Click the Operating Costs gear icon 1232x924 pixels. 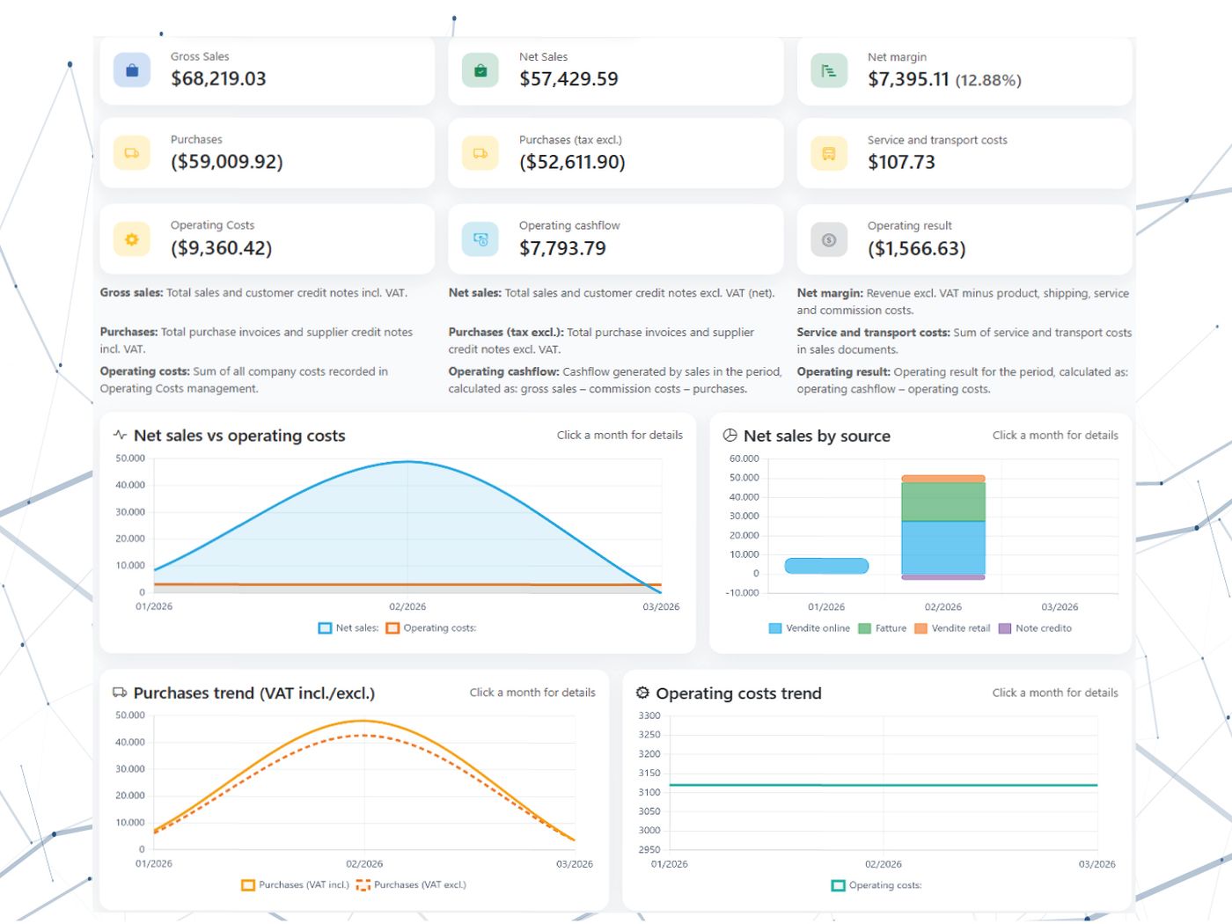click(132, 239)
